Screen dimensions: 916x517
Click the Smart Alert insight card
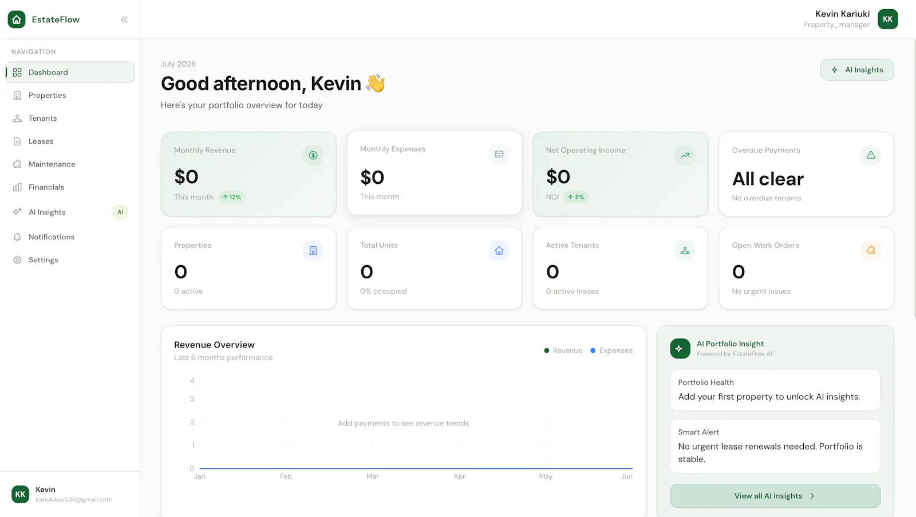coord(775,446)
